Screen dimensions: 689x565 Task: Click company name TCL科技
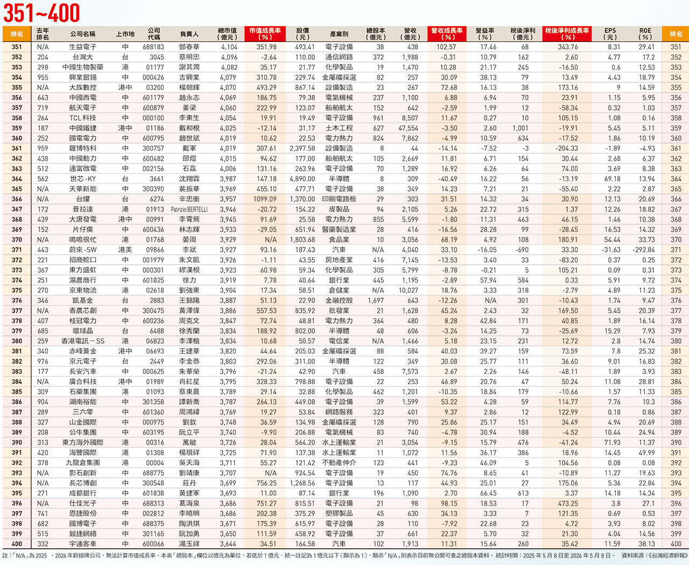tap(83, 118)
